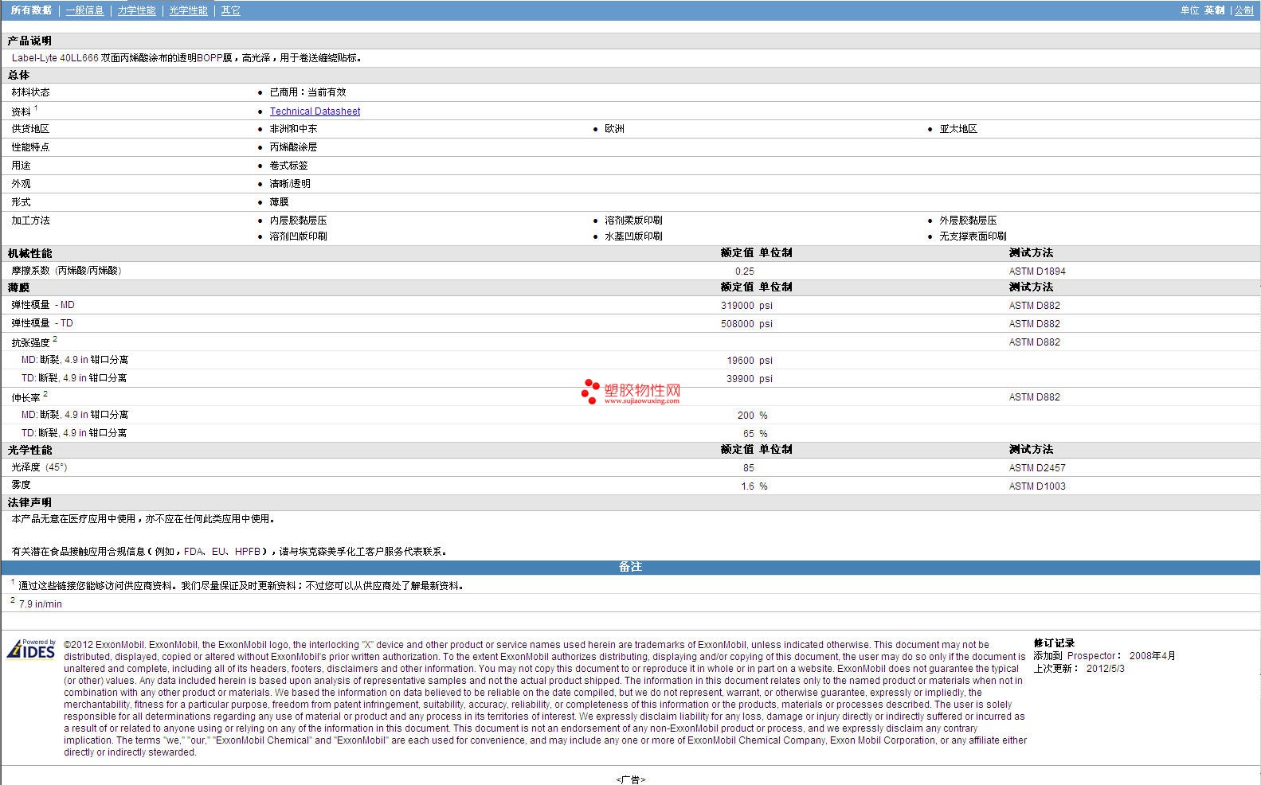
Task: Select the 英制 unit option
Action: tap(1214, 10)
